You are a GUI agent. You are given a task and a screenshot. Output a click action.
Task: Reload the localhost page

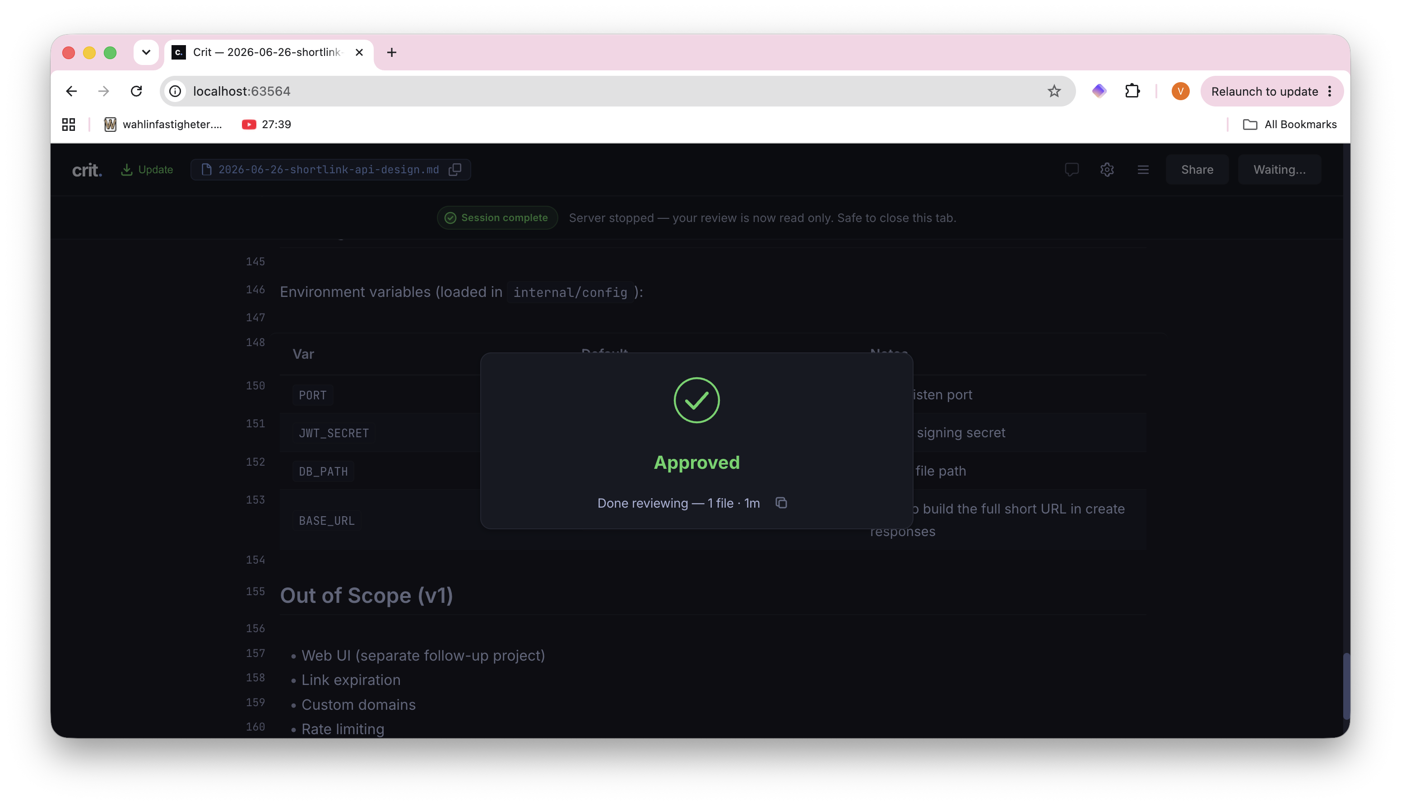point(136,91)
